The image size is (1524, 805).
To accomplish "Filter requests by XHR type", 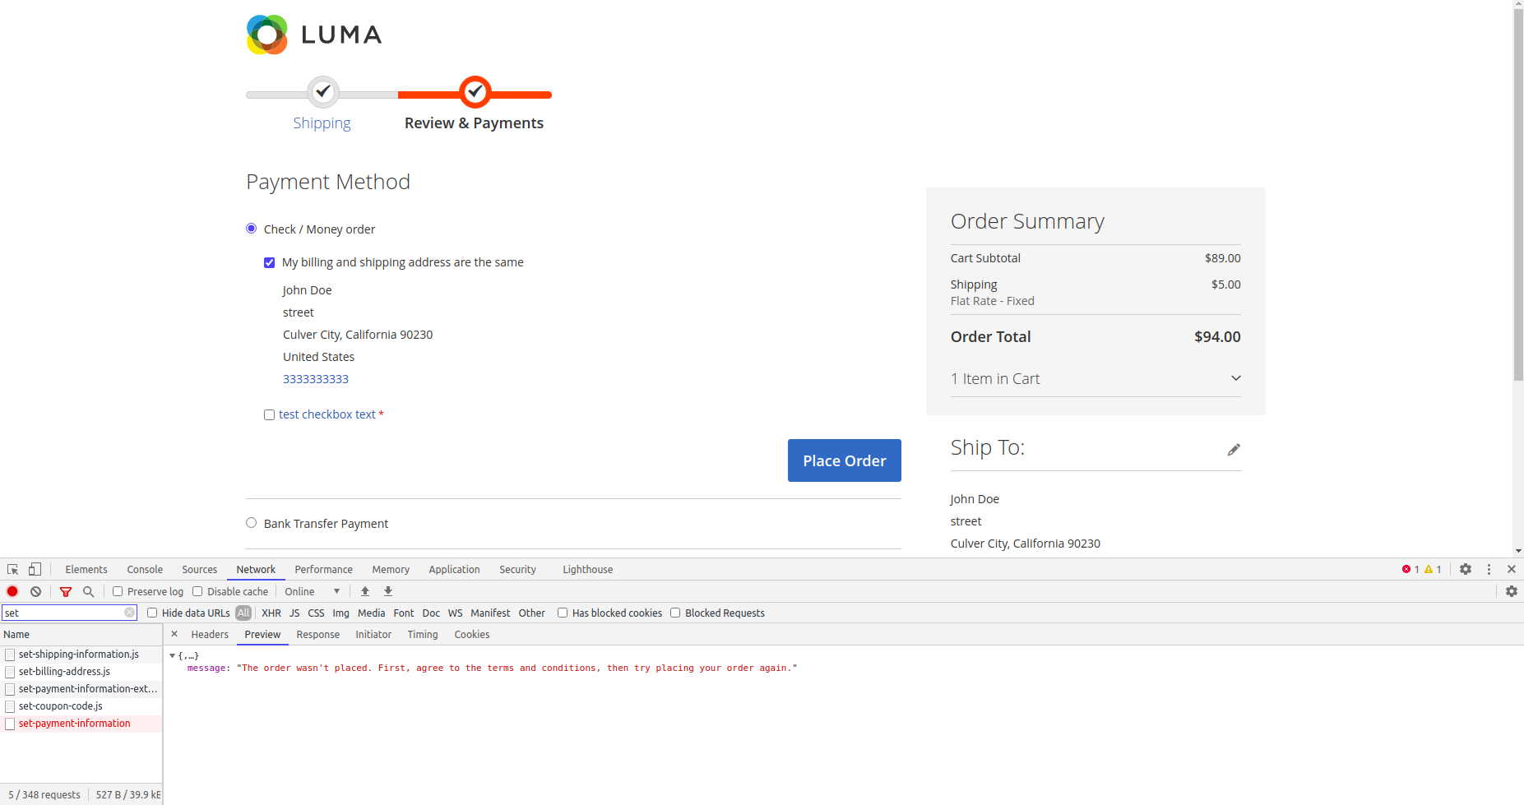I will [x=271, y=613].
